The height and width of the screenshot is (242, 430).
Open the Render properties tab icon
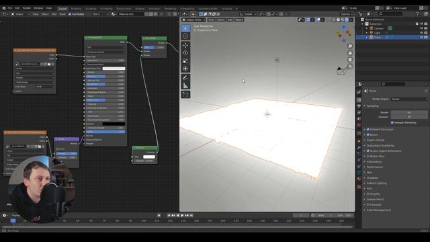[359, 99]
